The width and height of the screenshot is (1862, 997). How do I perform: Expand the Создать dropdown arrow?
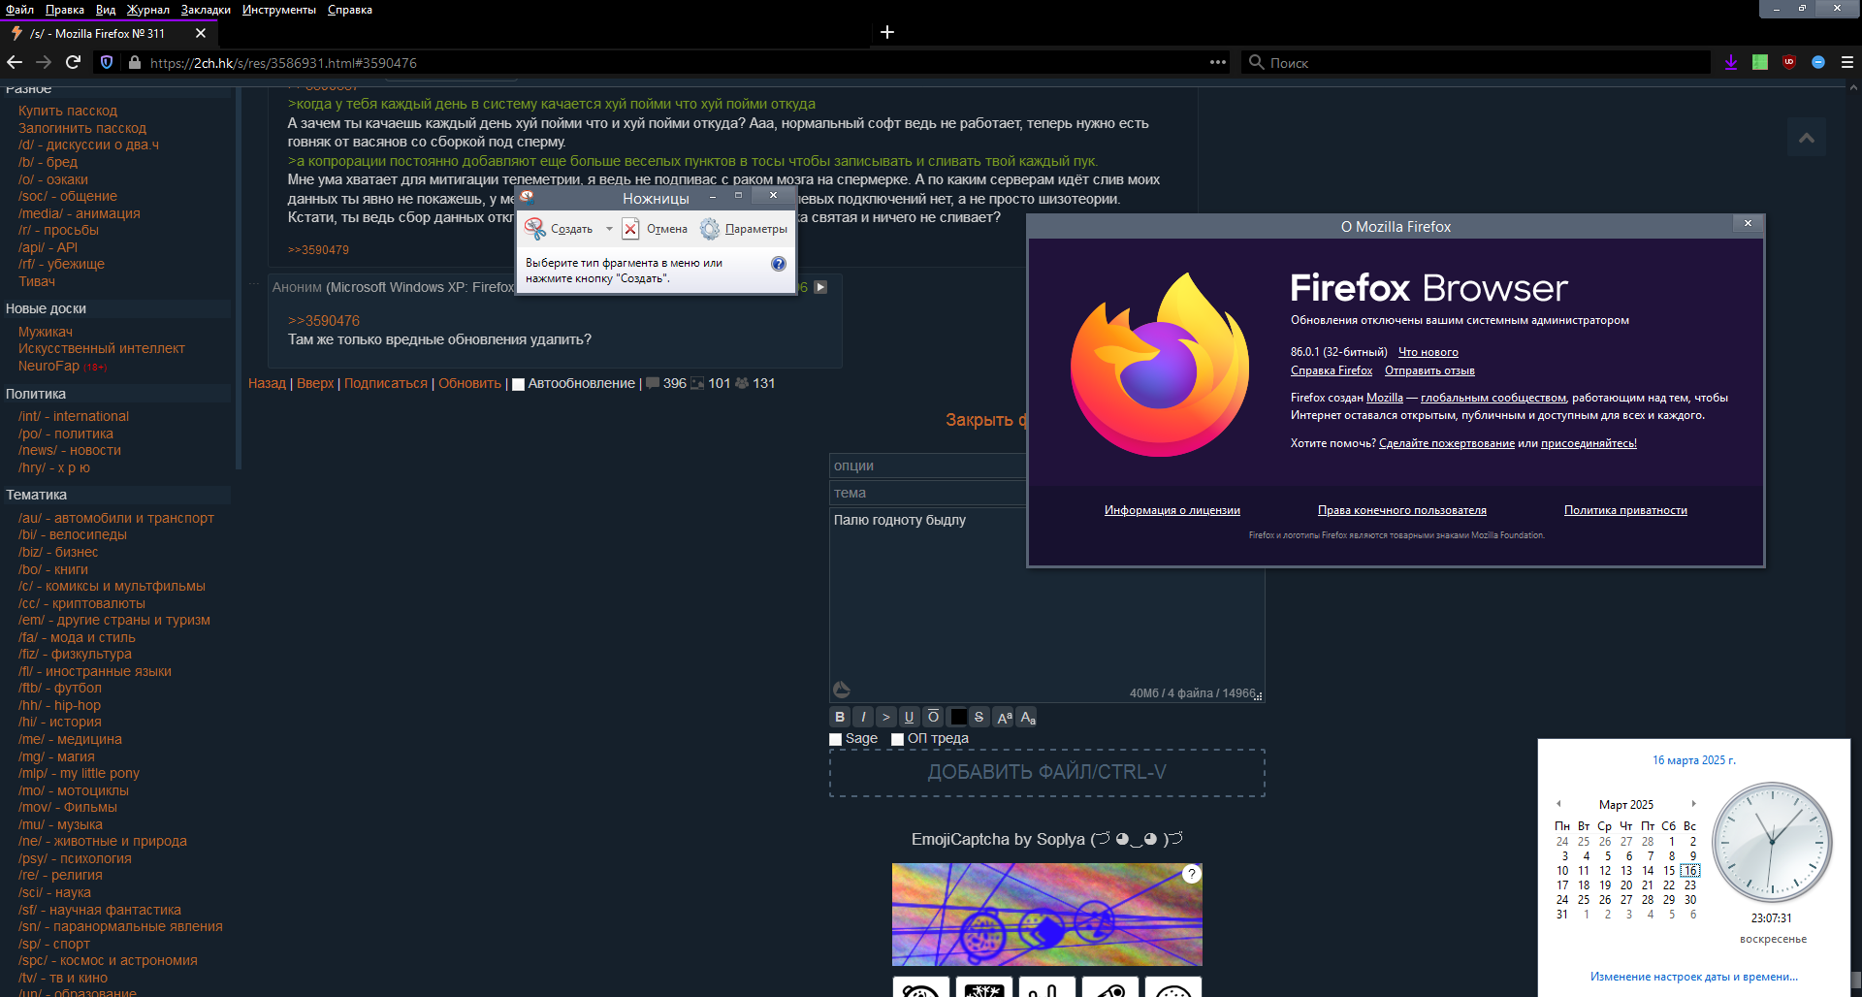tap(609, 229)
